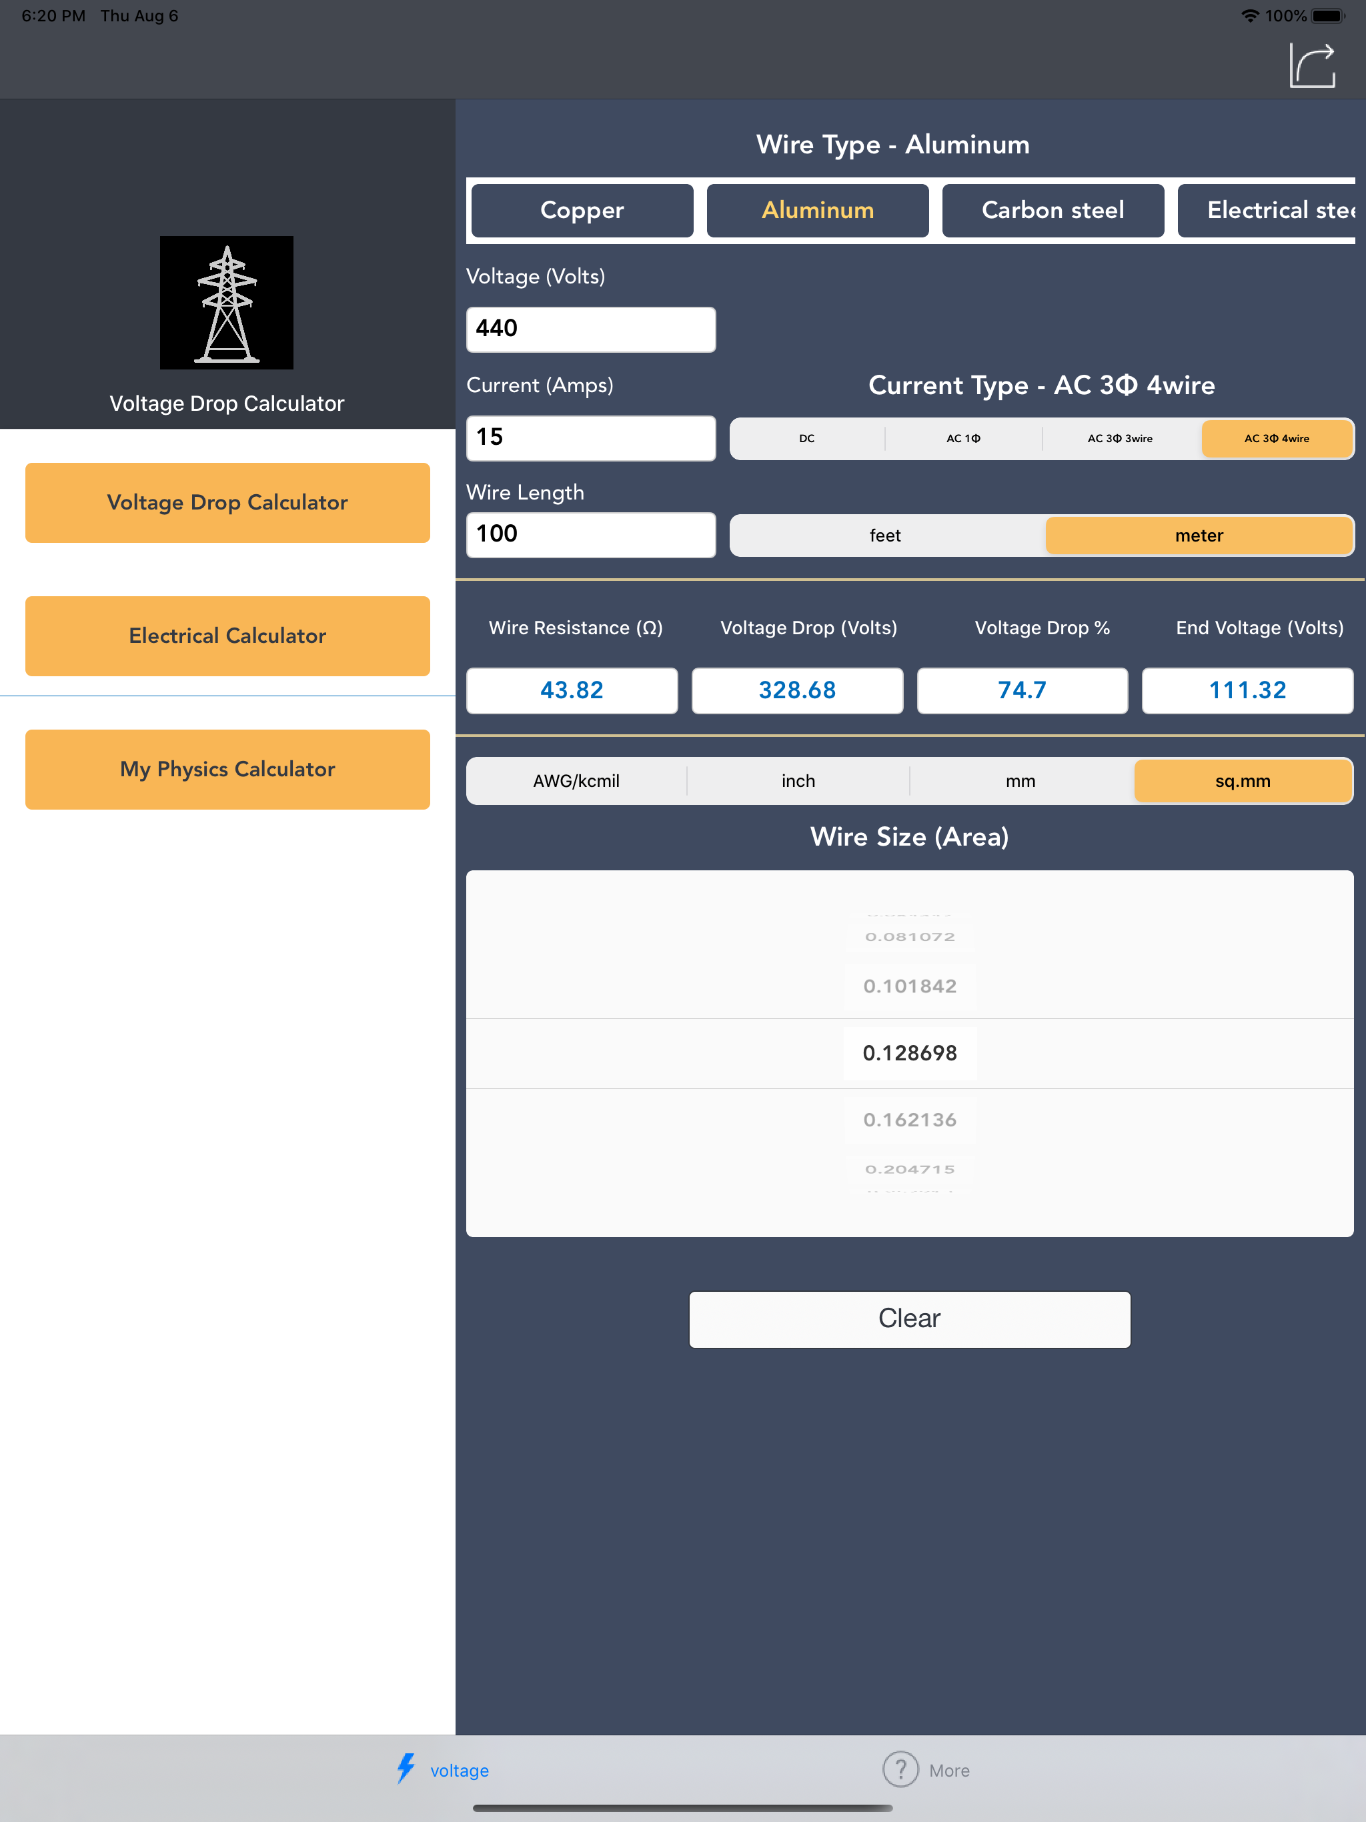Change wire length unit to feet
This screenshot has width=1366, height=1822.
point(885,535)
